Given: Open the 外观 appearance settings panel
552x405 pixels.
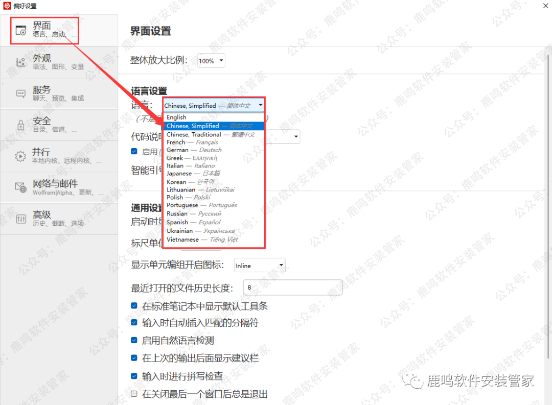Looking at the screenshot, I should click(20, 62).
